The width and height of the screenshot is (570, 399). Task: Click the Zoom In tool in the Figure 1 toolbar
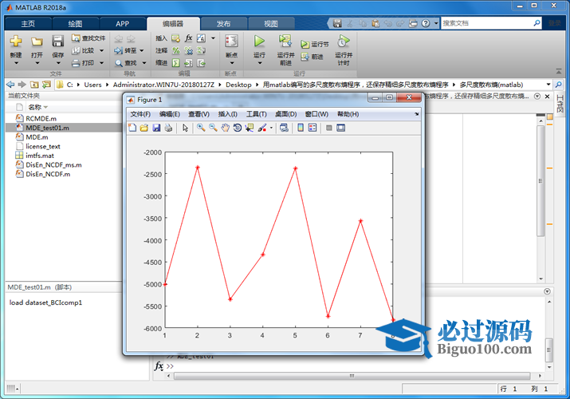coord(201,128)
